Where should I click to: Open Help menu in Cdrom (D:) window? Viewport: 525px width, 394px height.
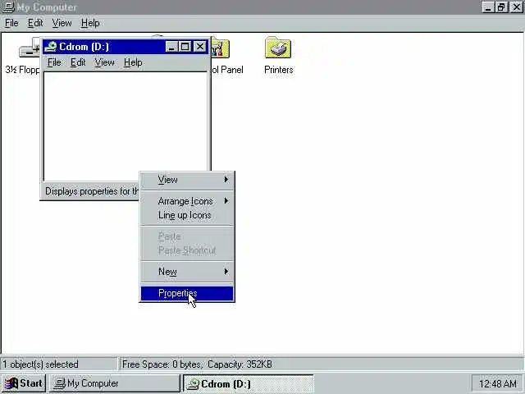click(133, 62)
